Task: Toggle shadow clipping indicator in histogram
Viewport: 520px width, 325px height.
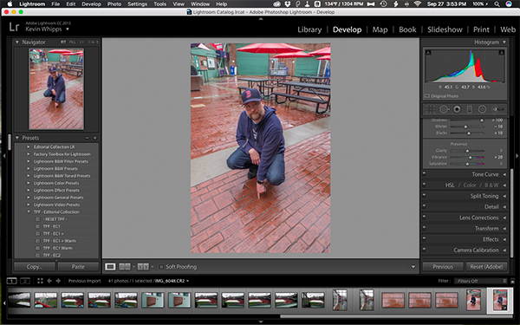Action: (428, 52)
